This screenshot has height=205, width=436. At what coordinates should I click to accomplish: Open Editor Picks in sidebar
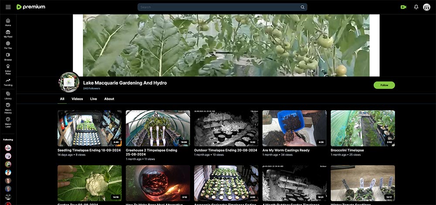pos(8,69)
